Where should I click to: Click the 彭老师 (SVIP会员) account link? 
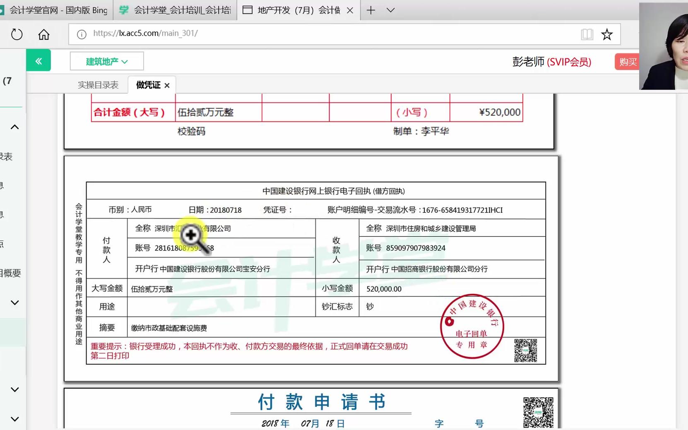pyautogui.click(x=551, y=62)
